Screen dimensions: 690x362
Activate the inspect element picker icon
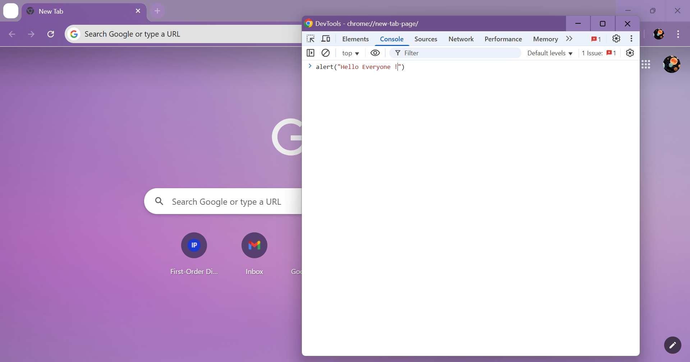(x=310, y=39)
